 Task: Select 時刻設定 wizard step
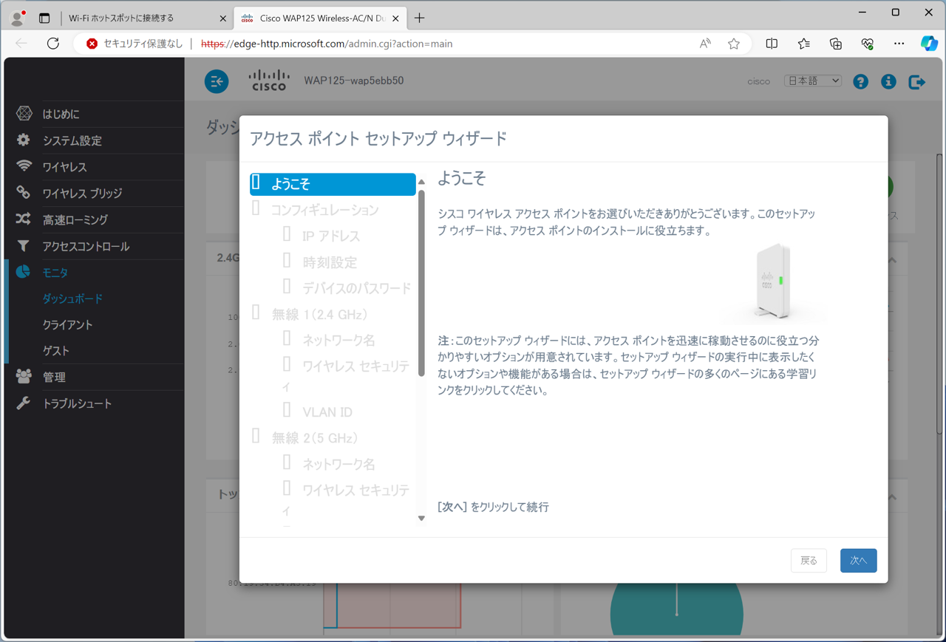(330, 262)
